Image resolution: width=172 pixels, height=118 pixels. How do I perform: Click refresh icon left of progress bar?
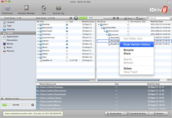(71, 18)
